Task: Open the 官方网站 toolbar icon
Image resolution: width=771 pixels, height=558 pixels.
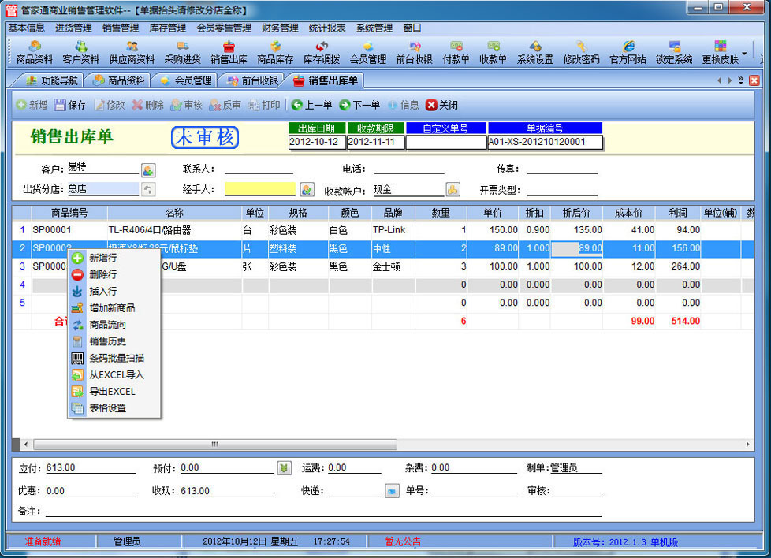Action: coord(628,52)
